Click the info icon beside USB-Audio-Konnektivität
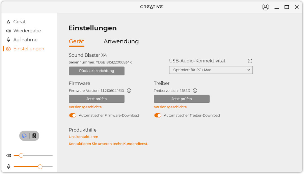The height and width of the screenshot is (174, 304). (250, 61)
